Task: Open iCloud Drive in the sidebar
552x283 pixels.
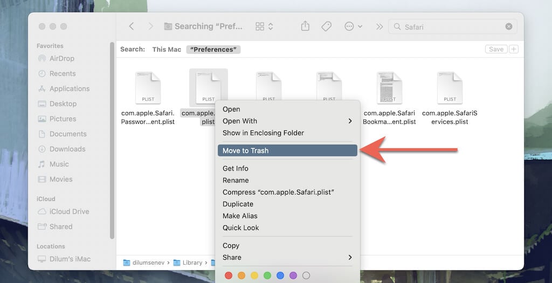Action: click(x=69, y=211)
